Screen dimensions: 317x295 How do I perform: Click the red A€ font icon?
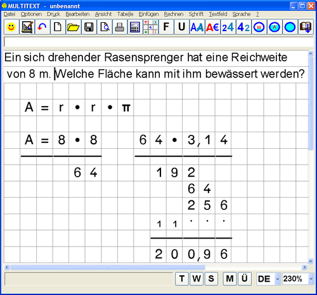[x=212, y=27]
